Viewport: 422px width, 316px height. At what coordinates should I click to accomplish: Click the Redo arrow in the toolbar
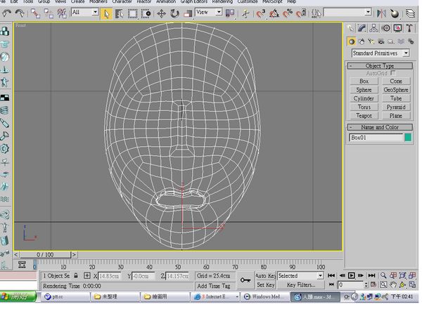pyautogui.click(x=20, y=13)
